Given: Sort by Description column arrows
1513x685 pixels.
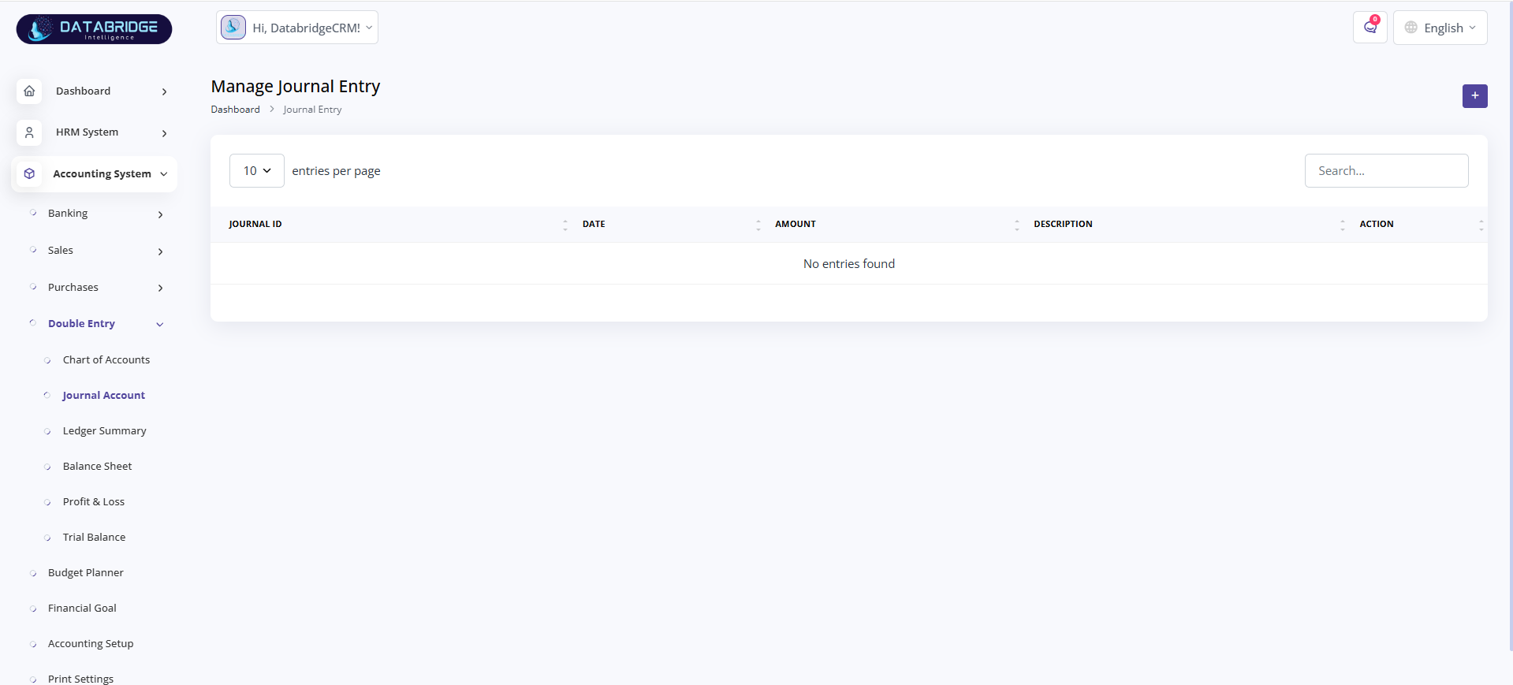Looking at the screenshot, I should tap(1343, 225).
